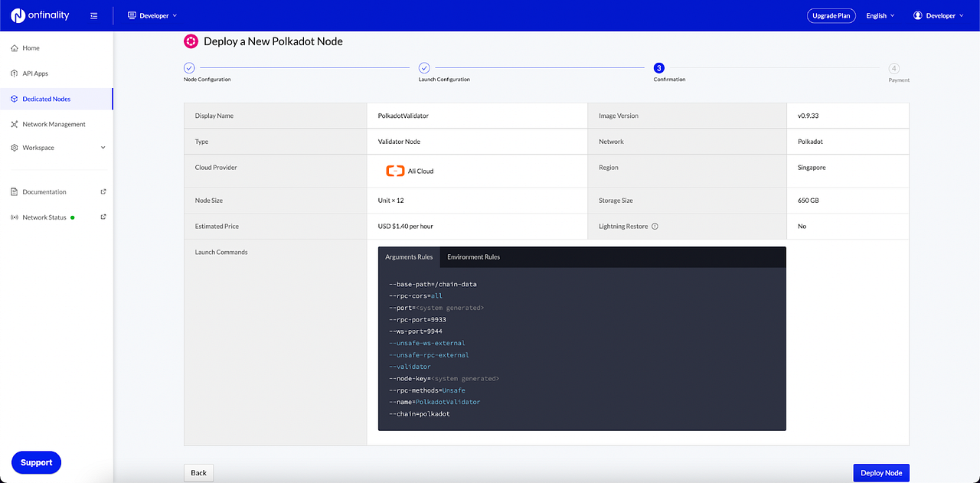Select the Arguments Rules tab
The width and height of the screenshot is (980, 483).
[409, 257]
